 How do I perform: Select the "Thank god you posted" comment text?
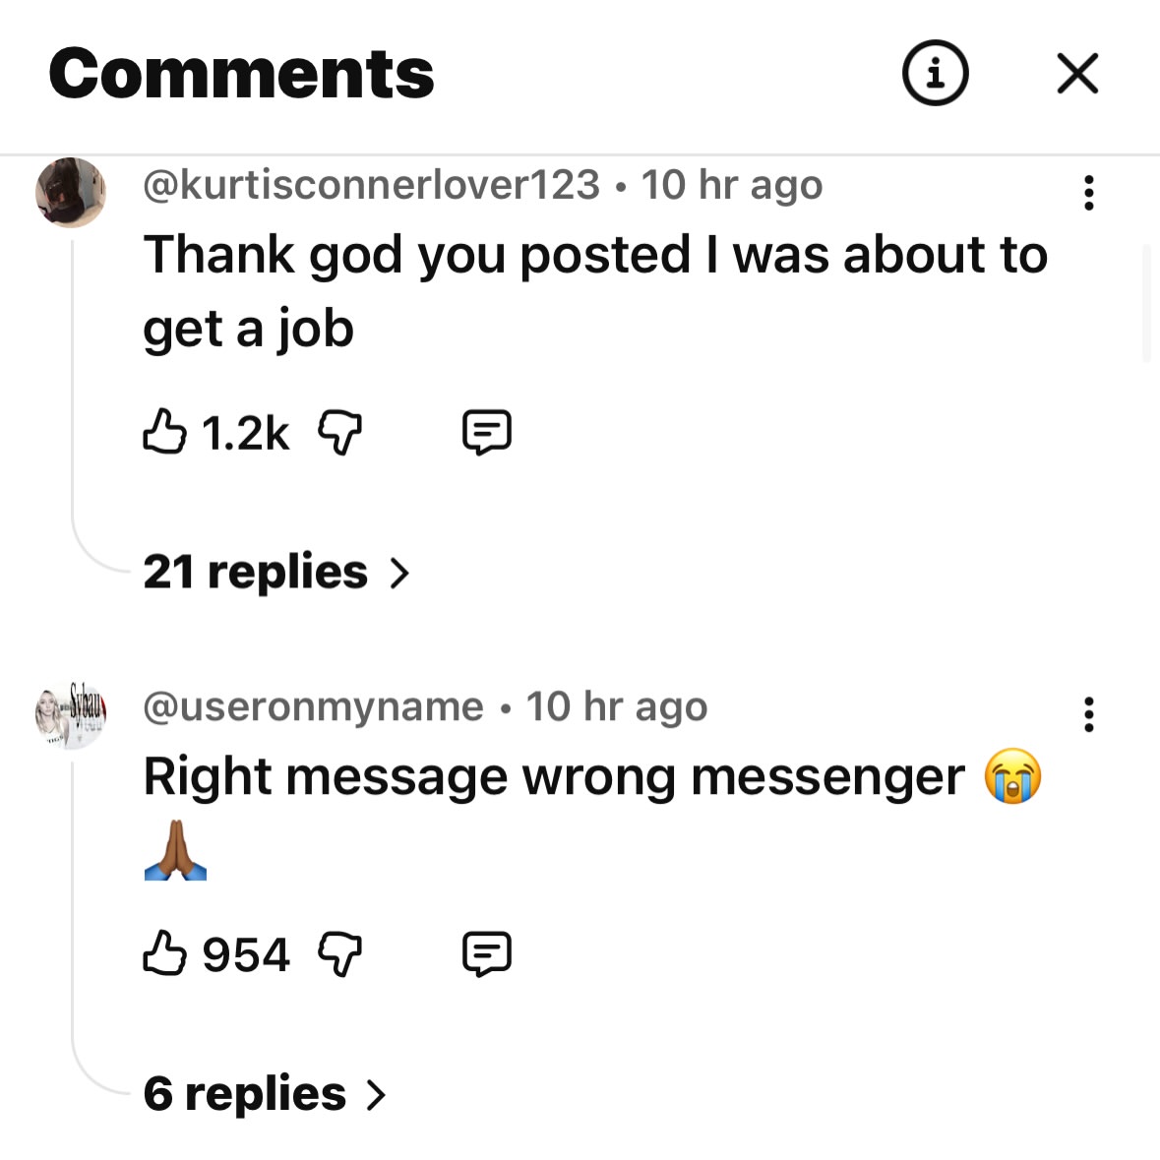(x=594, y=291)
